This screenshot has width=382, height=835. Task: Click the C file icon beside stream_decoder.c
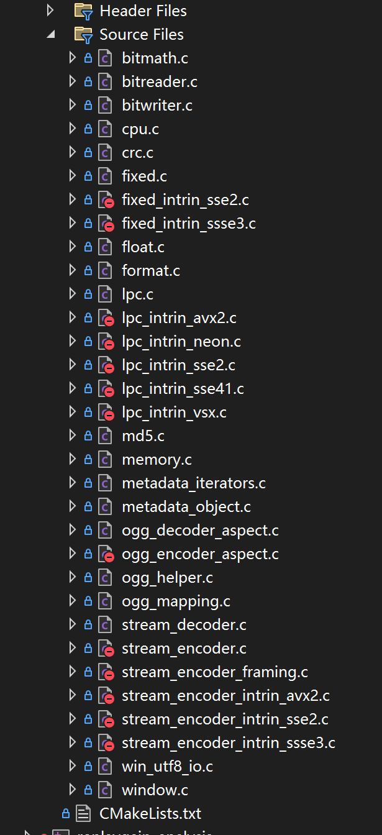coord(104,624)
